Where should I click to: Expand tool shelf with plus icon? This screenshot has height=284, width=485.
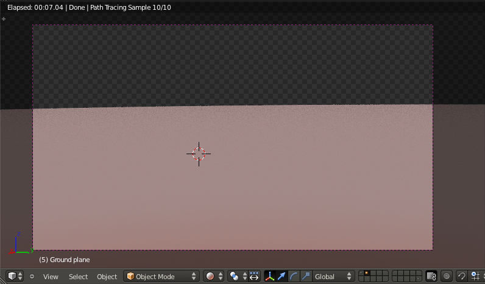click(x=4, y=19)
